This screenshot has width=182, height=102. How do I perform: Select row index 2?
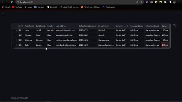[15, 40]
